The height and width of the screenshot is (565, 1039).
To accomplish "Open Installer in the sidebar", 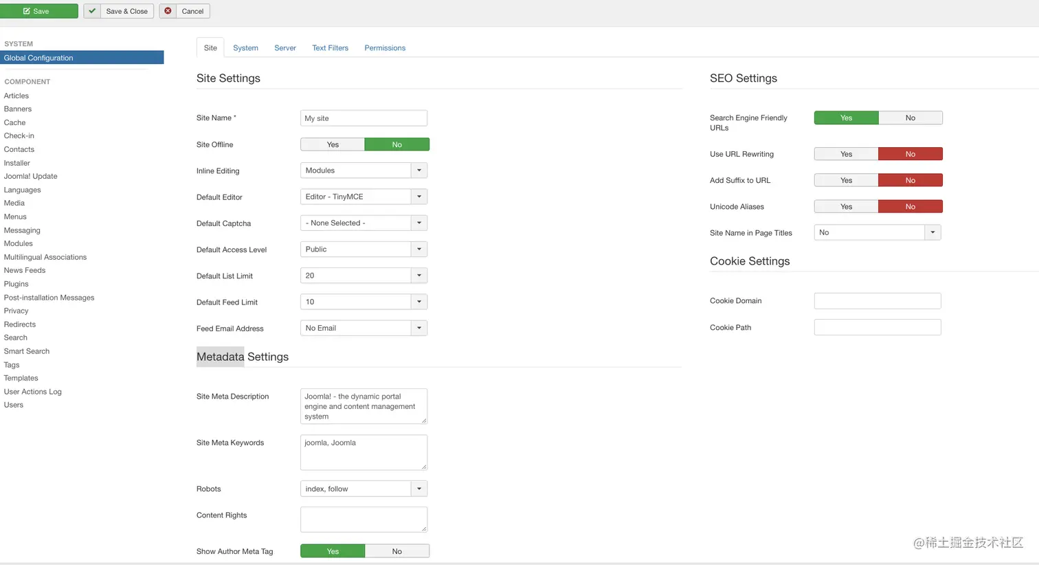I will [17, 163].
